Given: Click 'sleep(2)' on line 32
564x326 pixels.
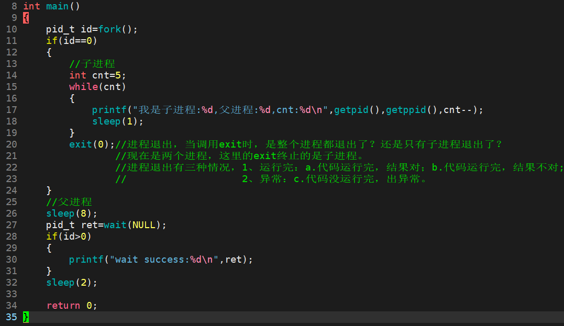Looking at the screenshot, I should point(72,283).
